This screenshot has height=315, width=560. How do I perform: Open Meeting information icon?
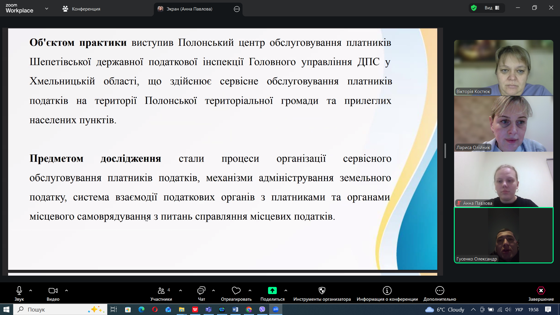pos(387,290)
